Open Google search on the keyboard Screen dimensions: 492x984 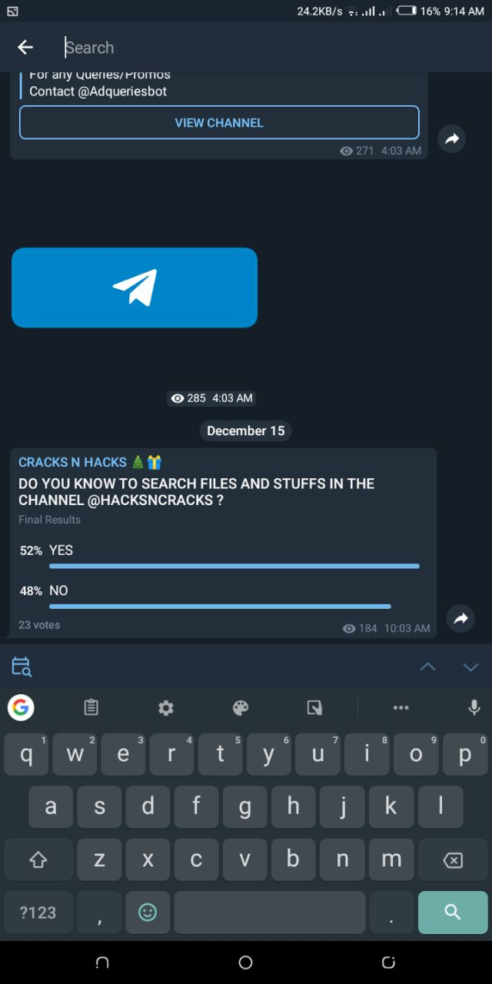[21, 707]
